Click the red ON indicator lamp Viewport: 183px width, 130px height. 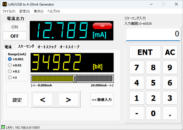click(102, 26)
